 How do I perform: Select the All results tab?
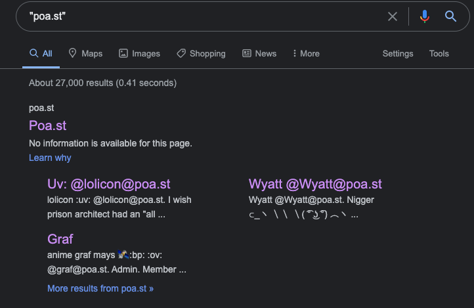click(41, 53)
